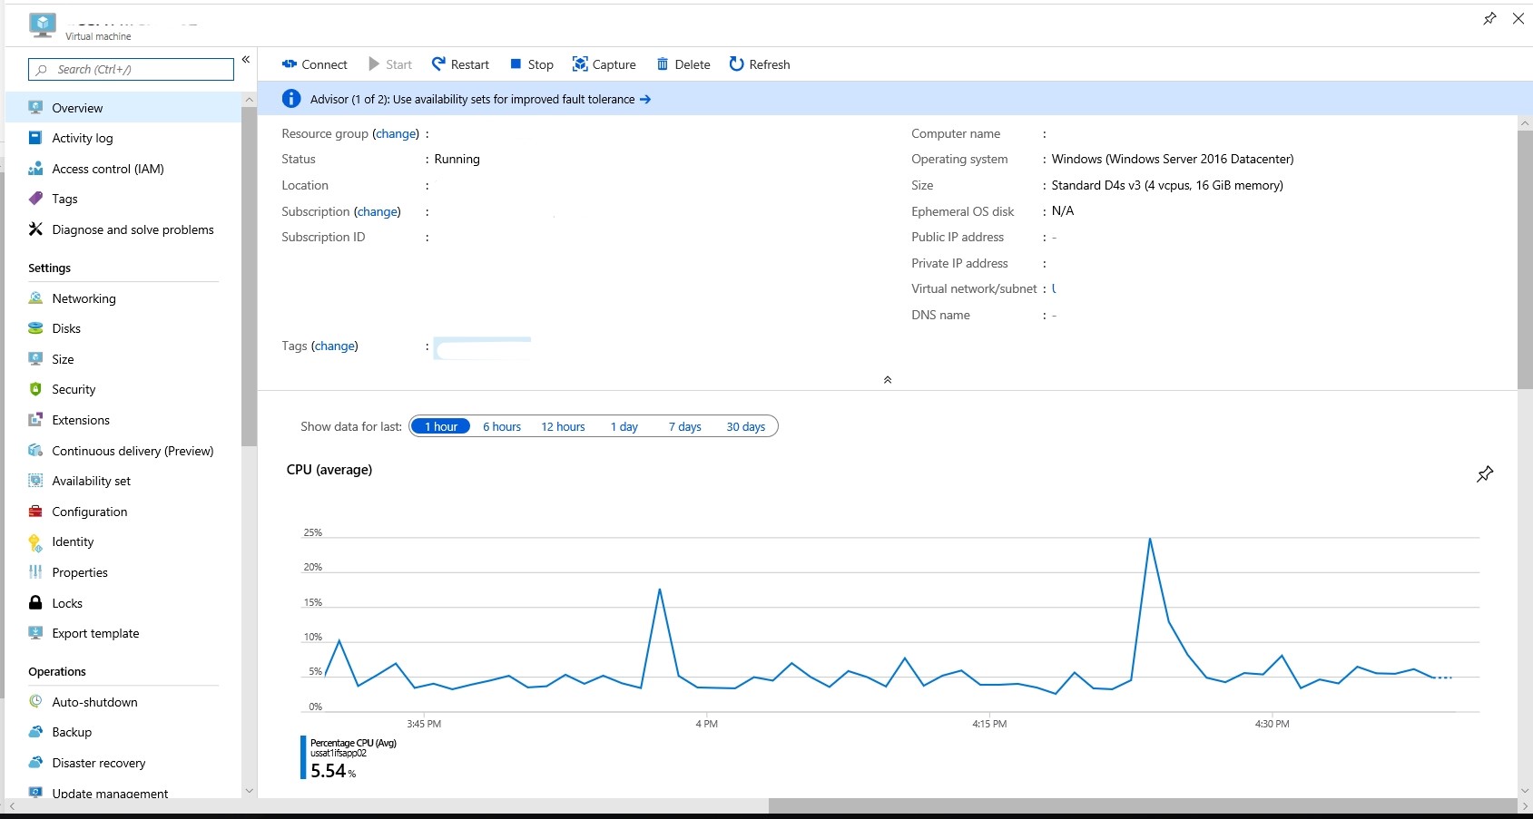Click change link next to Tags
1533x819 pixels.
click(x=334, y=346)
